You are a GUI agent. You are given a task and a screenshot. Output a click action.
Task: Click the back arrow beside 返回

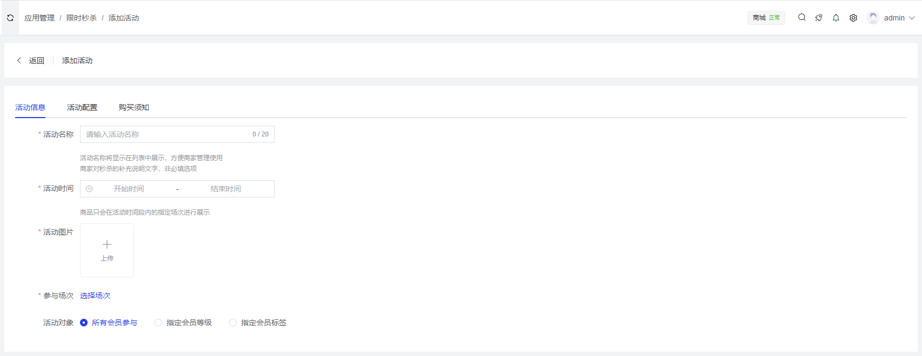click(19, 60)
